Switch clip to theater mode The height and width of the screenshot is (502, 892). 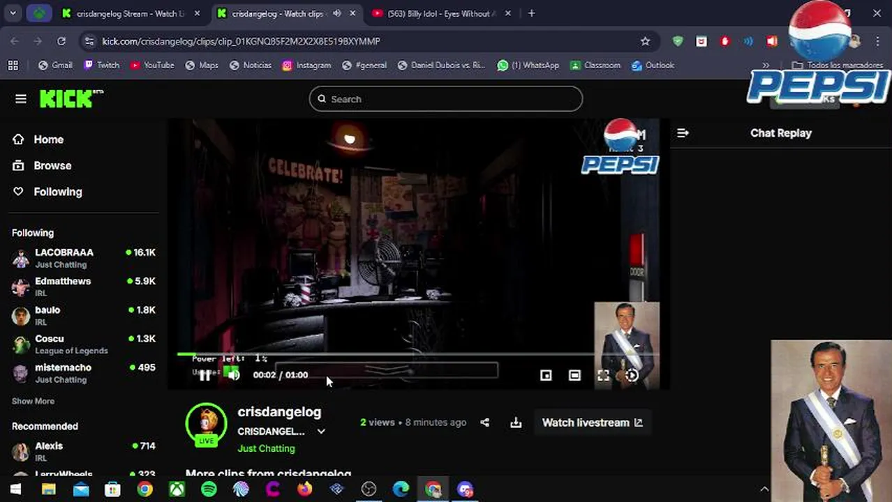click(x=574, y=375)
